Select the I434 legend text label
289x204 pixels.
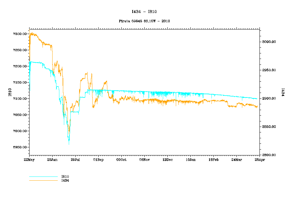click(x=65, y=180)
